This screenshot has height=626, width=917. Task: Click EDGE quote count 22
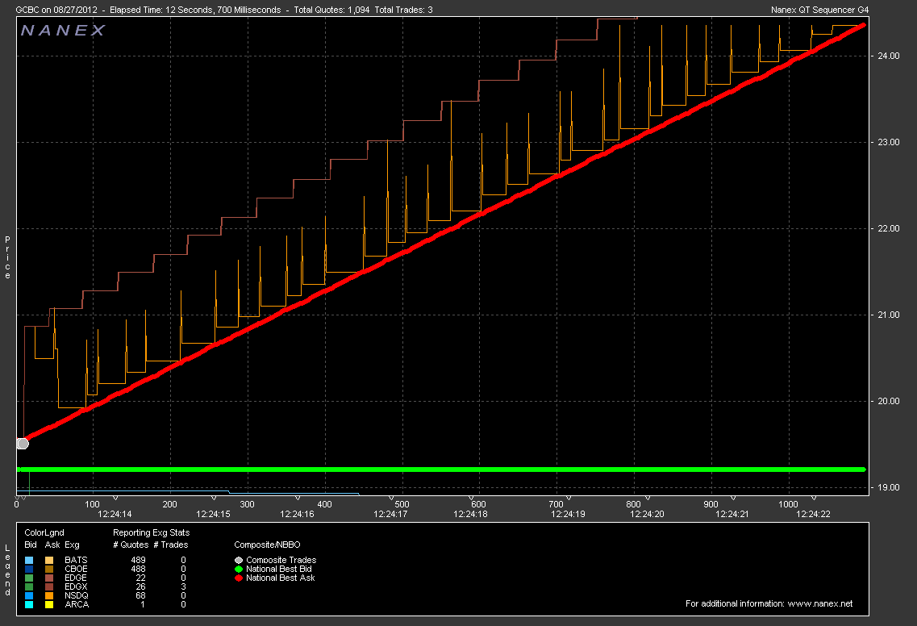point(141,578)
